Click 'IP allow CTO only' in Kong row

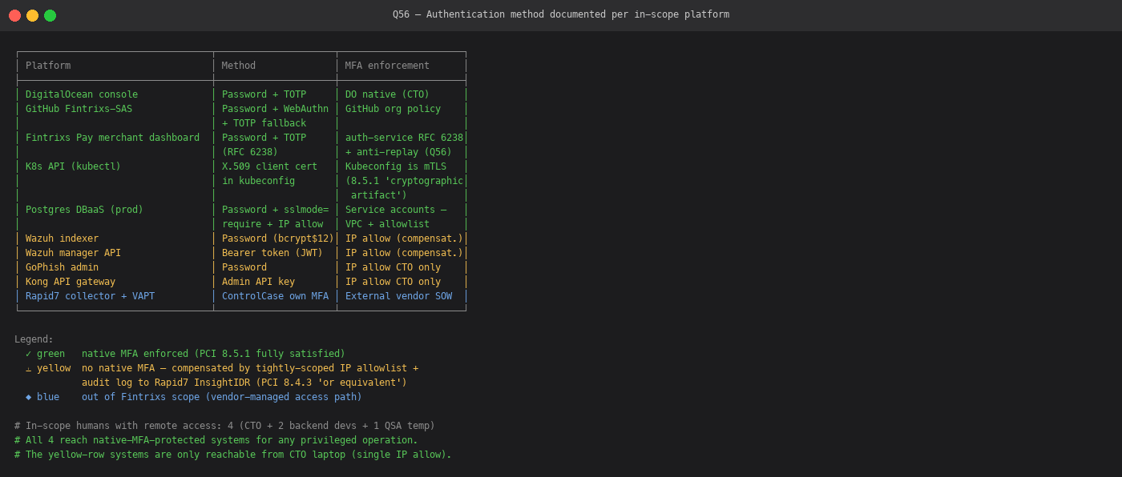click(393, 282)
